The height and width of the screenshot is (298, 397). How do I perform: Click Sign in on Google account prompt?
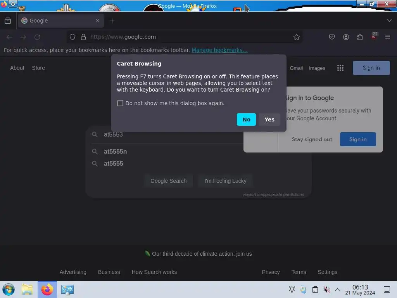pyautogui.click(x=358, y=139)
